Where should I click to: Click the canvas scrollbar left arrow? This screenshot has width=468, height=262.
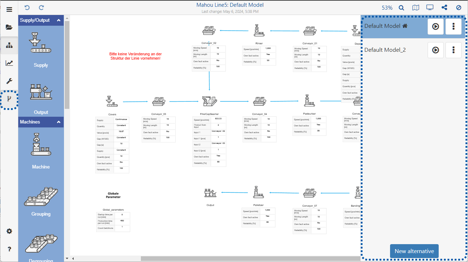point(73,258)
